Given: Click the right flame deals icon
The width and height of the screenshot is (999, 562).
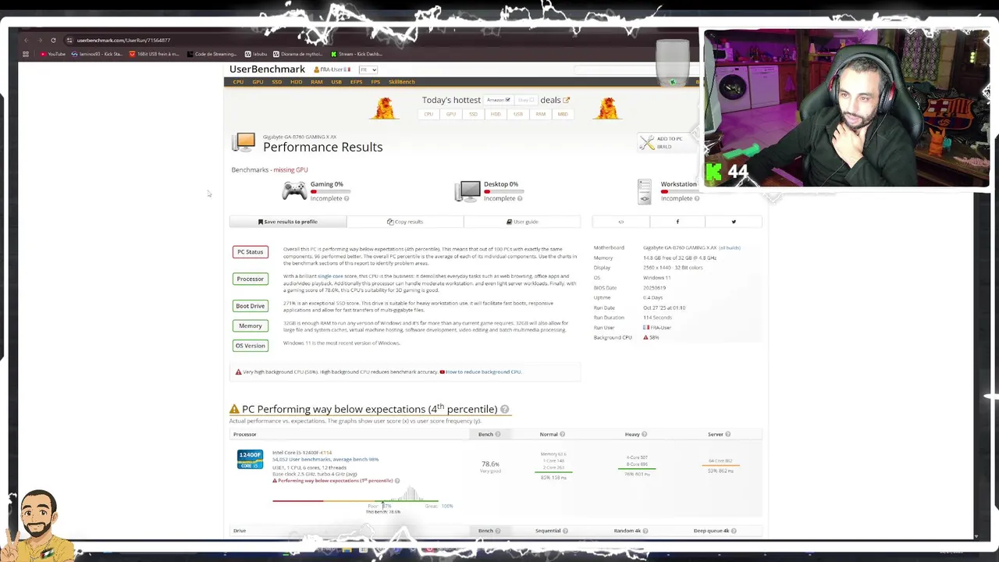Looking at the screenshot, I should coord(608,108).
